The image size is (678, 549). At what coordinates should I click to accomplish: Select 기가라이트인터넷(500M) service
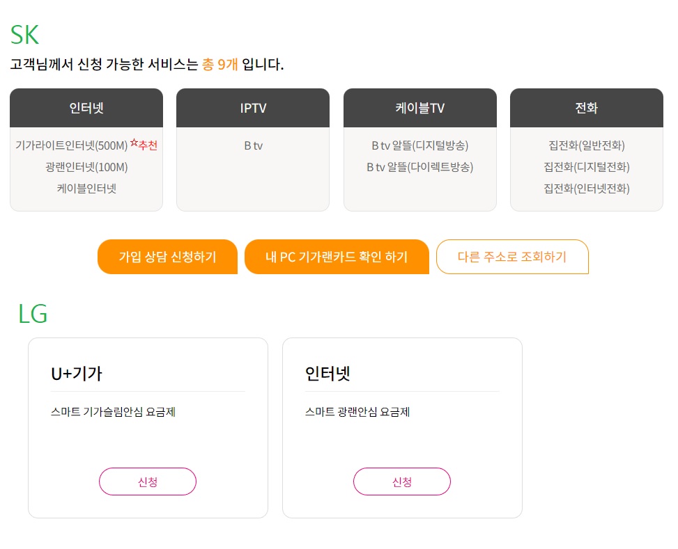pos(71,145)
